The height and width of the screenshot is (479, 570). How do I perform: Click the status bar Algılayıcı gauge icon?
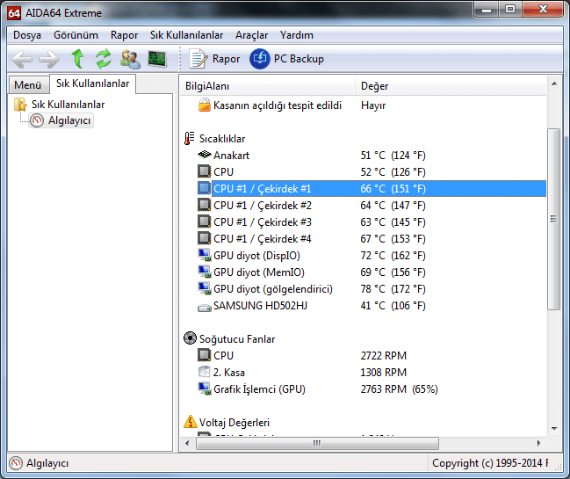16,463
